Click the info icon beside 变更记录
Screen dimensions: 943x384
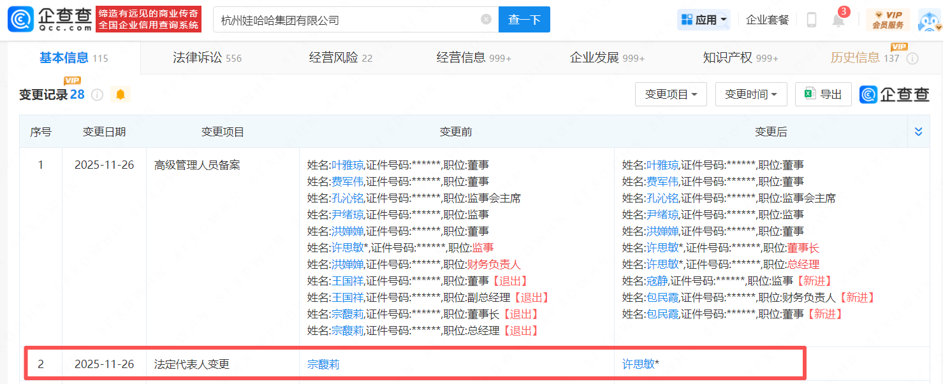pyautogui.click(x=97, y=95)
